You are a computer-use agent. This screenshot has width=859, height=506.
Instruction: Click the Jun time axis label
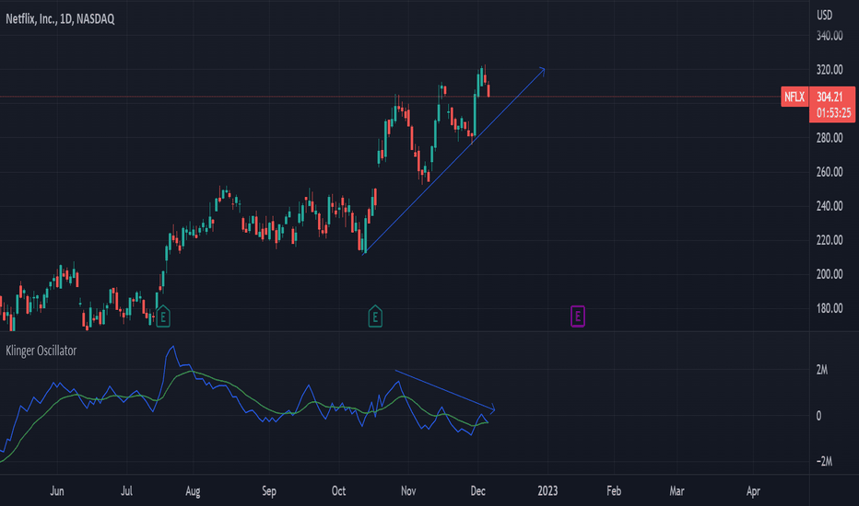coord(57,491)
